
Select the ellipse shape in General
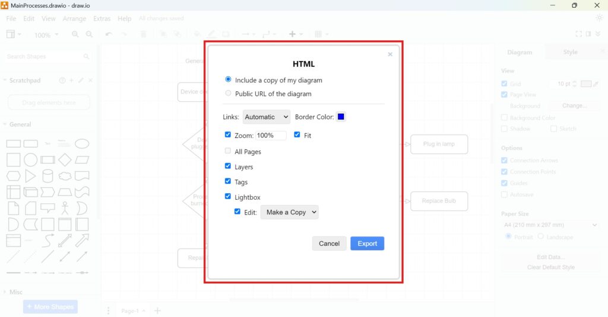click(82, 143)
